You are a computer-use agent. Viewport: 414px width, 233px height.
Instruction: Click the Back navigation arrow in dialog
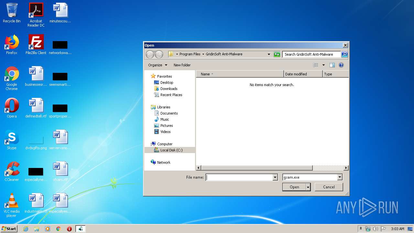pyautogui.click(x=150, y=54)
